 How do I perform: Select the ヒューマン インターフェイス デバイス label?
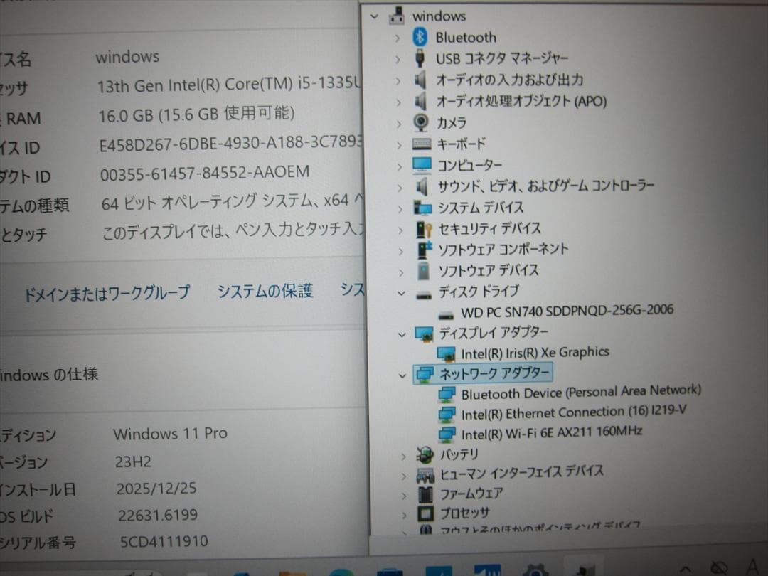click(x=522, y=473)
